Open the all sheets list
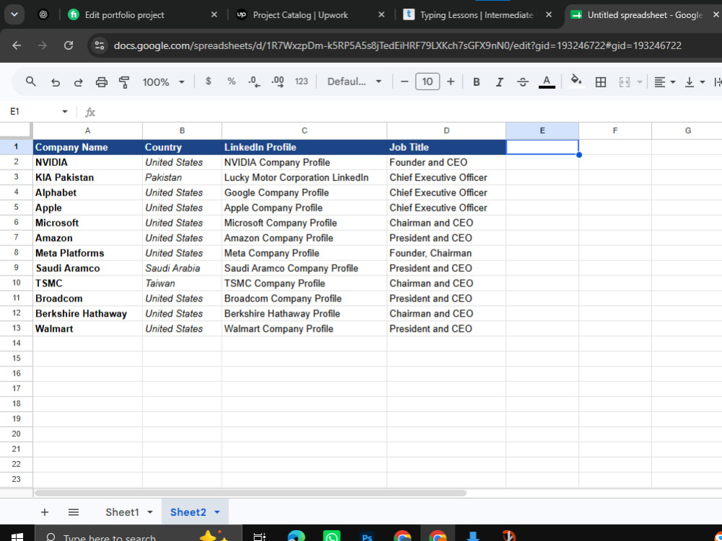722x541 pixels. 73,512
